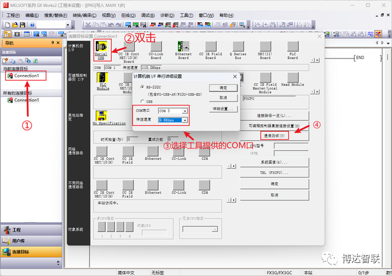
Task: Select the Serial USB interface icon
Action: (x=101, y=46)
